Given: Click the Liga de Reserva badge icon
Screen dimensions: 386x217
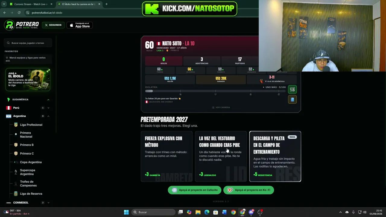Looking at the screenshot, I should pos(16,194).
